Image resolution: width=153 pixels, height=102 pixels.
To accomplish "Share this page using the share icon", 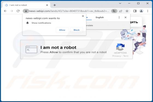I will (x=120, y=11).
